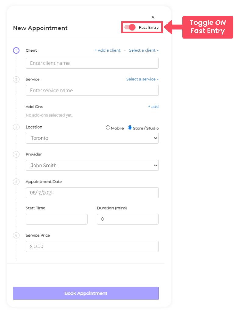235x314 pixels.
Task: Expand the John Smith provider dropdown
Action: tap(92, 166)
